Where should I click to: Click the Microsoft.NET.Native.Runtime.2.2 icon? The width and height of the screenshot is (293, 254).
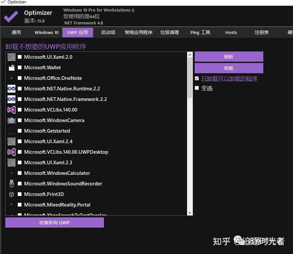(12, 89)
